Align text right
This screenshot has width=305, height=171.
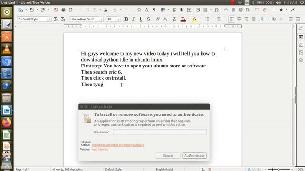246,19
